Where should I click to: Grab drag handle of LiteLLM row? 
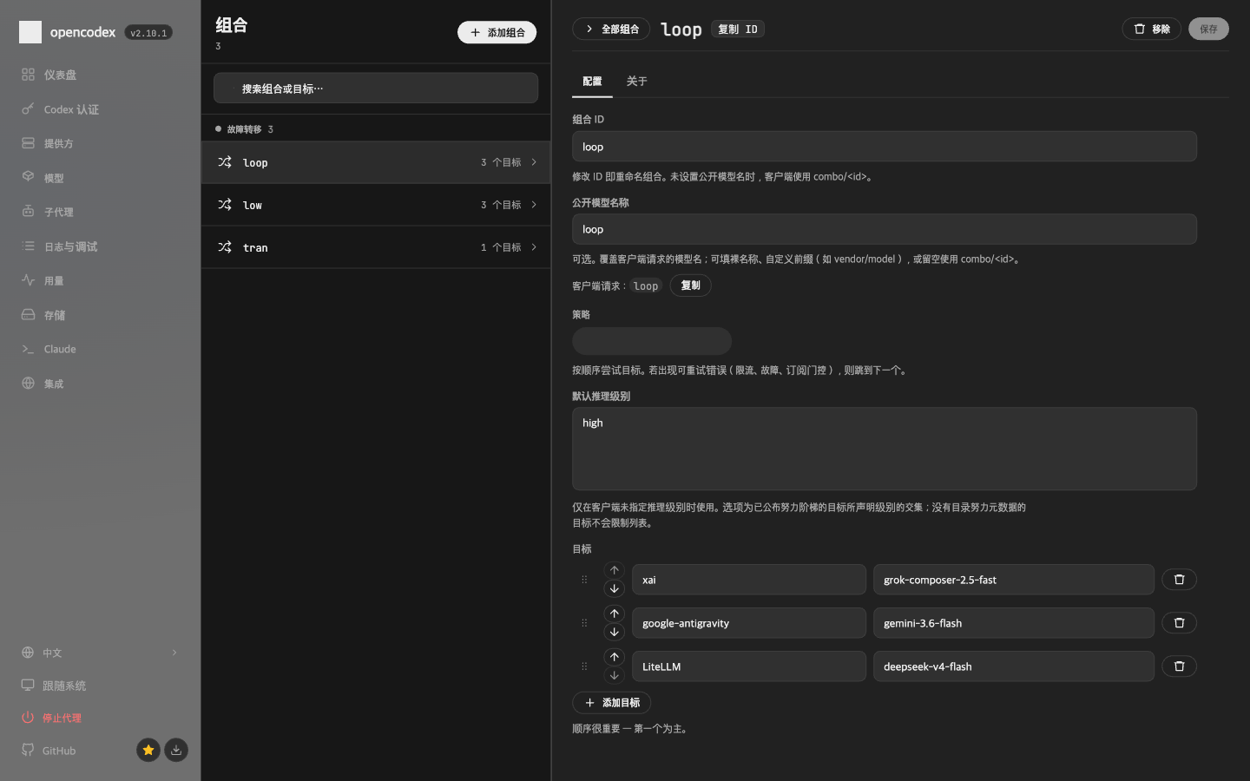point(584,666)
